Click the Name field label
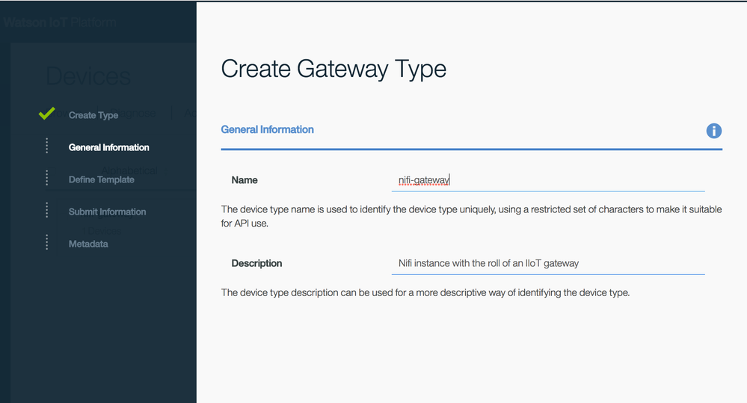The image size is (747, 403). (x=245, y=180)
